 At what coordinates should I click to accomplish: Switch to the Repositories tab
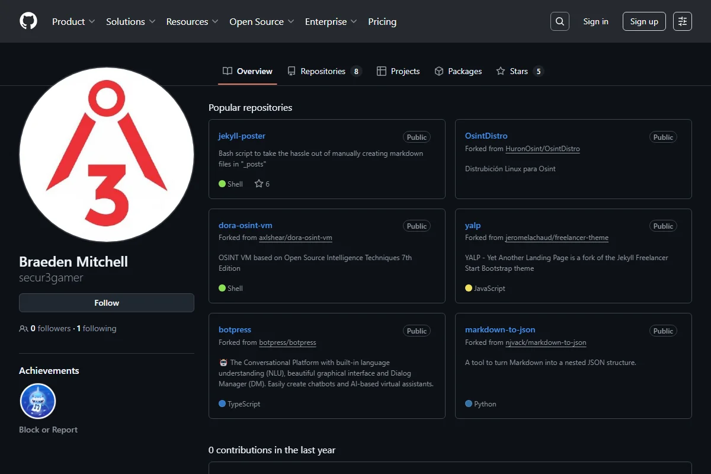tap(325, 71)
